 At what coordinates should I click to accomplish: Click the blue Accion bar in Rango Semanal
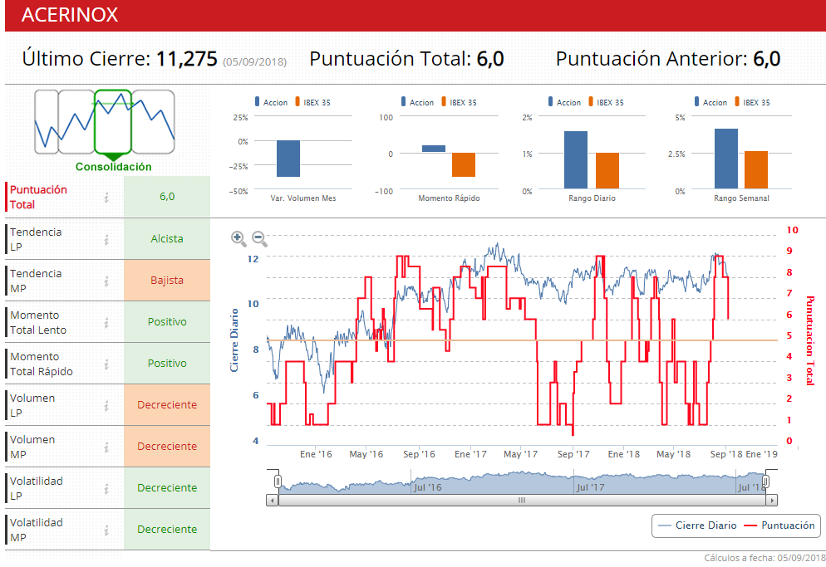pyautogui.click(x=726, y=159)
